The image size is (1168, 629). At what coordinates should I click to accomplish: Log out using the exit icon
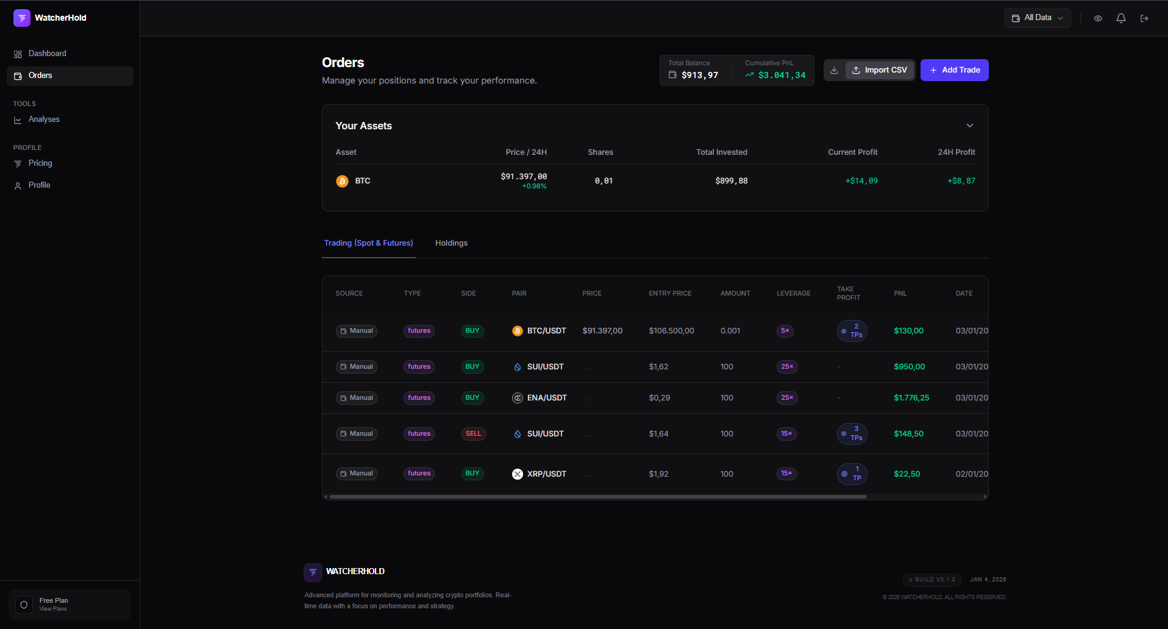1145,18
